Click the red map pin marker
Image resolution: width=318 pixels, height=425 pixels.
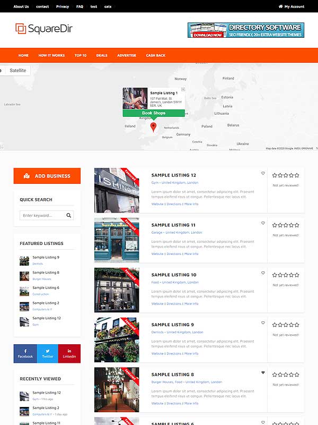coord(154,127)
